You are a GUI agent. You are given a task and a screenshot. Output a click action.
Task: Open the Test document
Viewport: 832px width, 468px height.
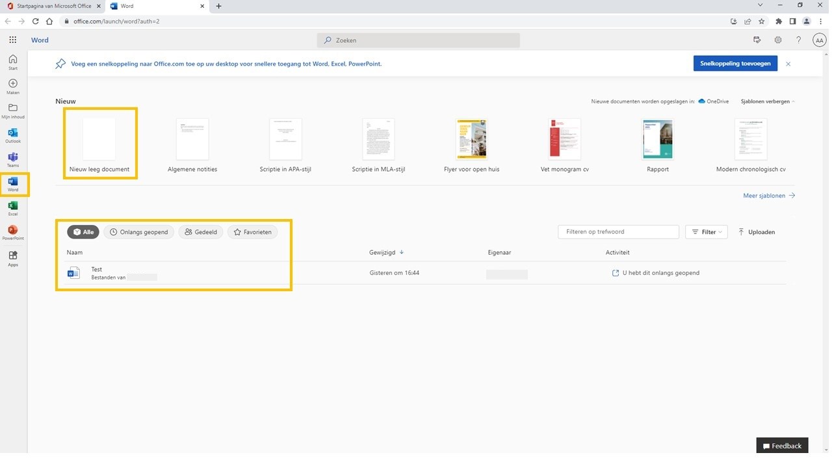(97, 269)
